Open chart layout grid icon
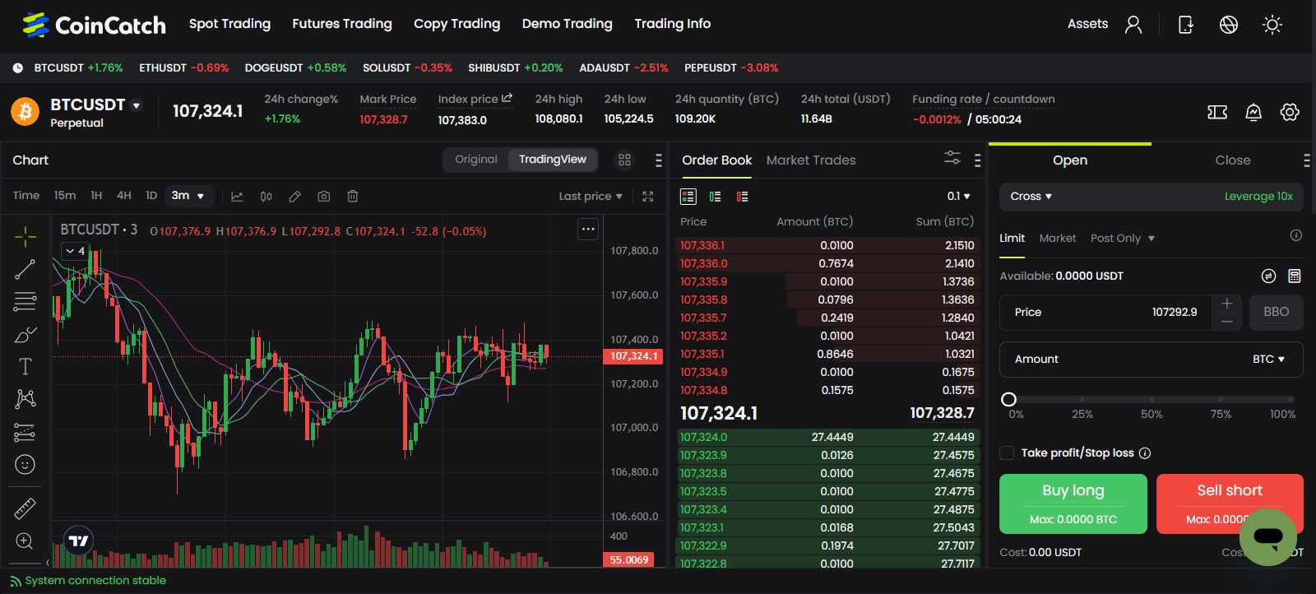1316x594 pixels. click(x=625, y=160)
